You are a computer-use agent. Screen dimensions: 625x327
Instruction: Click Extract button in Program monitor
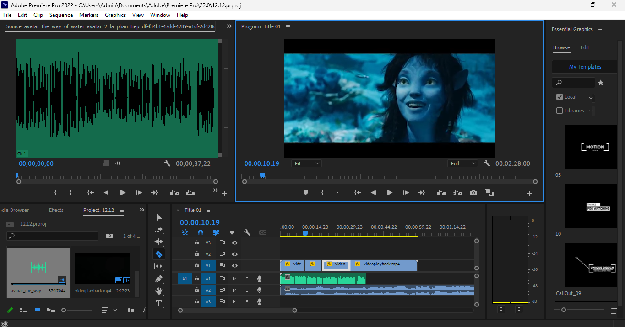tap(457, 193)
